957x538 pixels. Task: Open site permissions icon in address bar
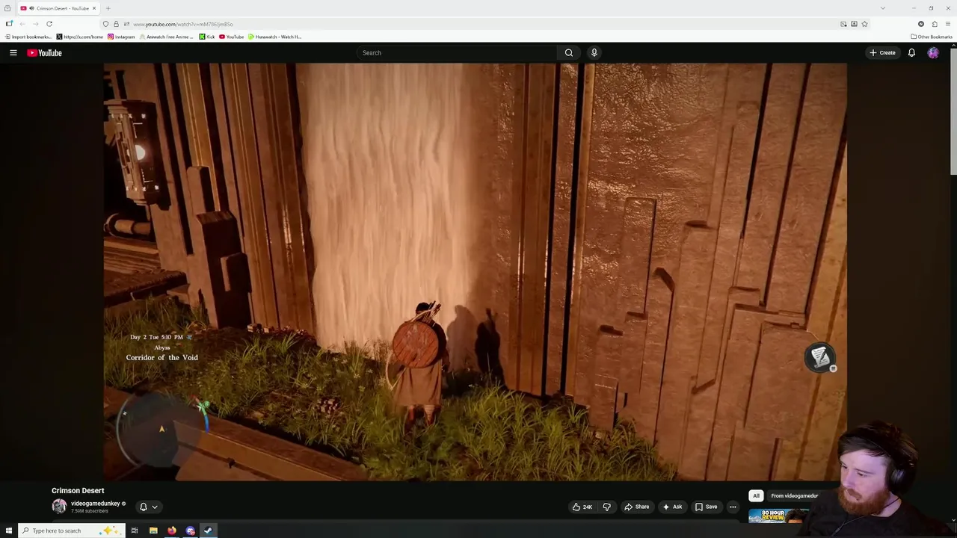pyautogui.click(x=126, y=24)
